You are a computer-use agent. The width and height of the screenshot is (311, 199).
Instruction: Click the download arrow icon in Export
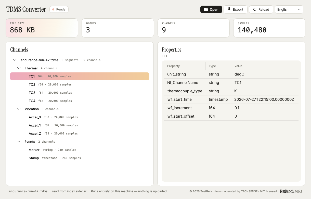[x=229, y=9]
